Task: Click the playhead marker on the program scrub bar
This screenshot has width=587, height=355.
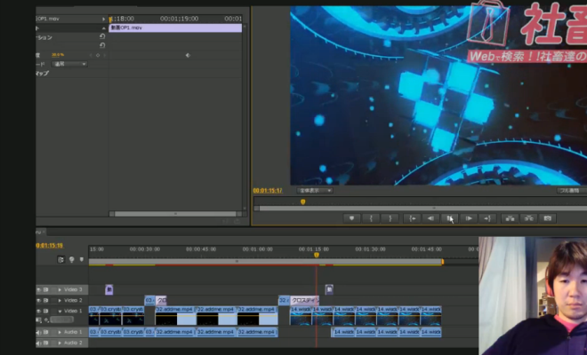Action: point(302,201)
